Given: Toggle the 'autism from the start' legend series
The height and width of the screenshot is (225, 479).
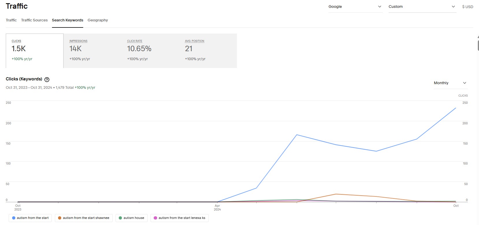Looking at the screenshot, I should pos(30,218).
